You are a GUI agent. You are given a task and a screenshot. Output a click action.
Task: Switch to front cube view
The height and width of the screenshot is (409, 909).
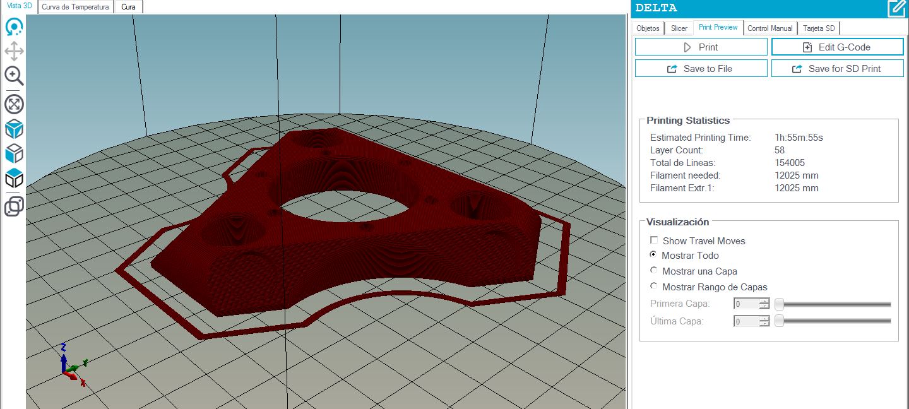[14, 153]
